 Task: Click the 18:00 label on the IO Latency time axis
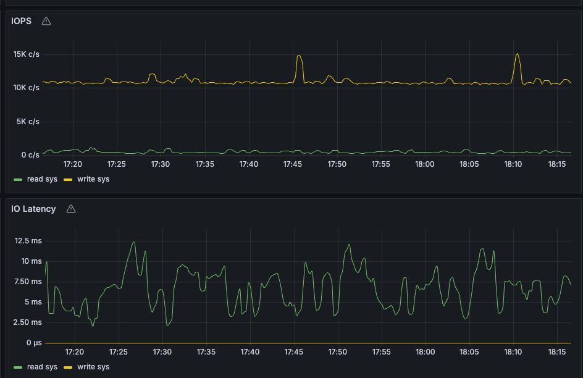coord(426,351)
